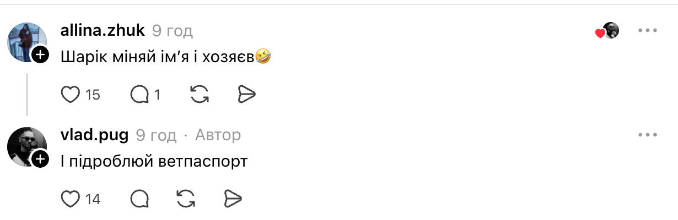View allina.zhuk's profile picture

[25, 41]
